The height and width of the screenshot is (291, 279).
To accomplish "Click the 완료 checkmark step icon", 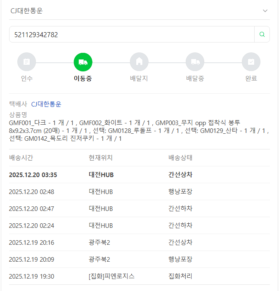I will (x=251, y=62).
